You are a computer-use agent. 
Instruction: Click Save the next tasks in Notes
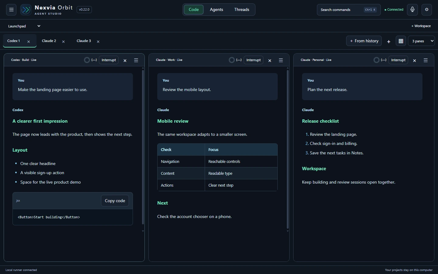(x=337, y=153)
